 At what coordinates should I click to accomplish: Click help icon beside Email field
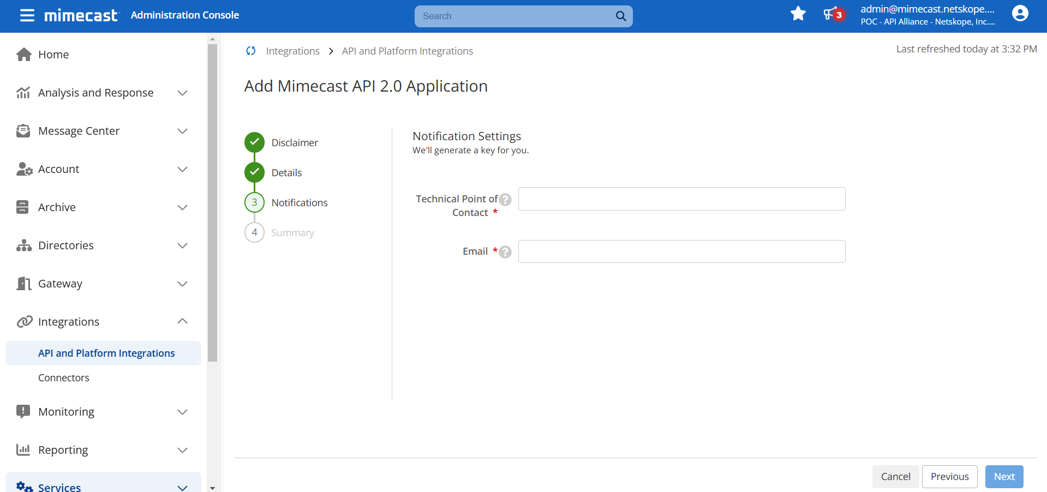(505, 252)
